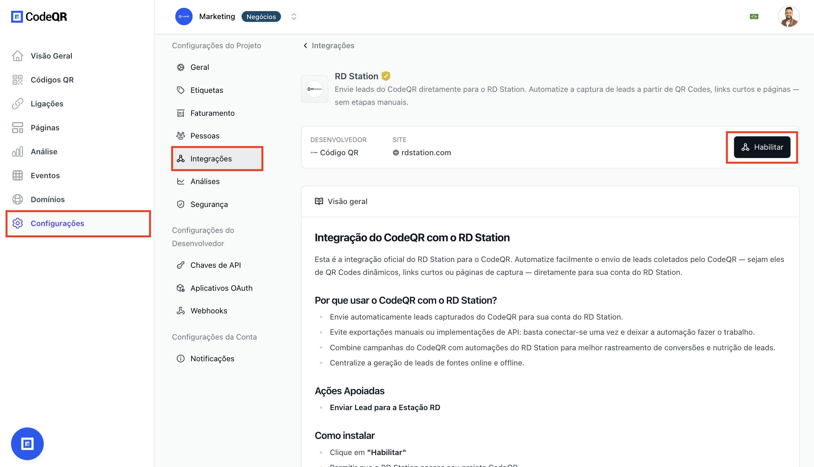Viewport: 814px width, 467px height.
Task: Click the Notificações info icon
Action: tap(181, 359)
